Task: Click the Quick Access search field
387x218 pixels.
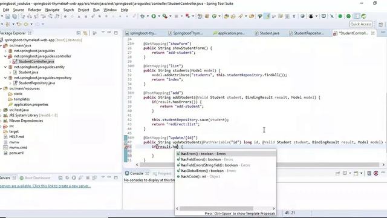Action: click(x=361, y=24)
